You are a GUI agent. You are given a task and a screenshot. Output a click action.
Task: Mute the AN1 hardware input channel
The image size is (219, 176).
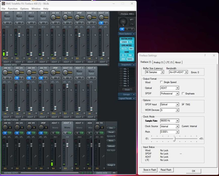[x=5, y=23]
